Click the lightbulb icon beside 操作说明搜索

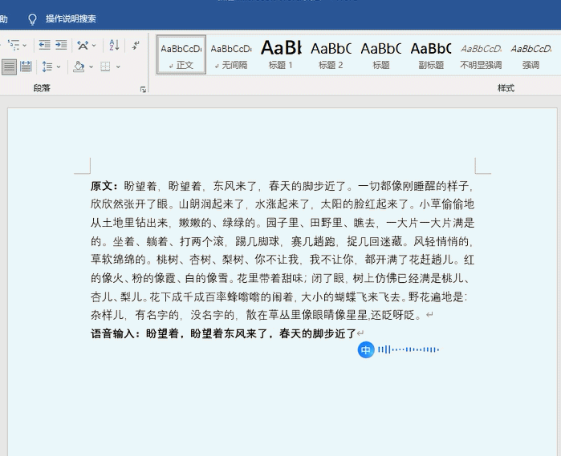pyautogui.click(x=32, y=18)
